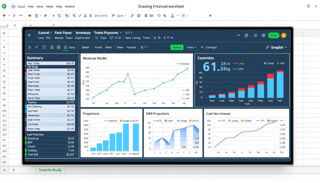Screen dimensions: 320x183
Task: Toggle the MVT legend in the Expenses chart
Action: 282,63
